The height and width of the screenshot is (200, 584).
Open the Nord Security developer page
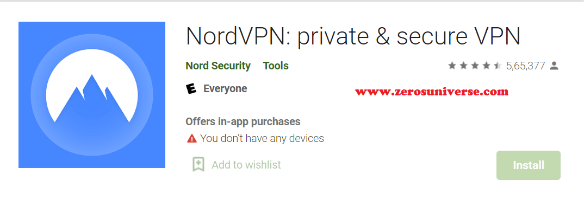click(x=218, y=66)
